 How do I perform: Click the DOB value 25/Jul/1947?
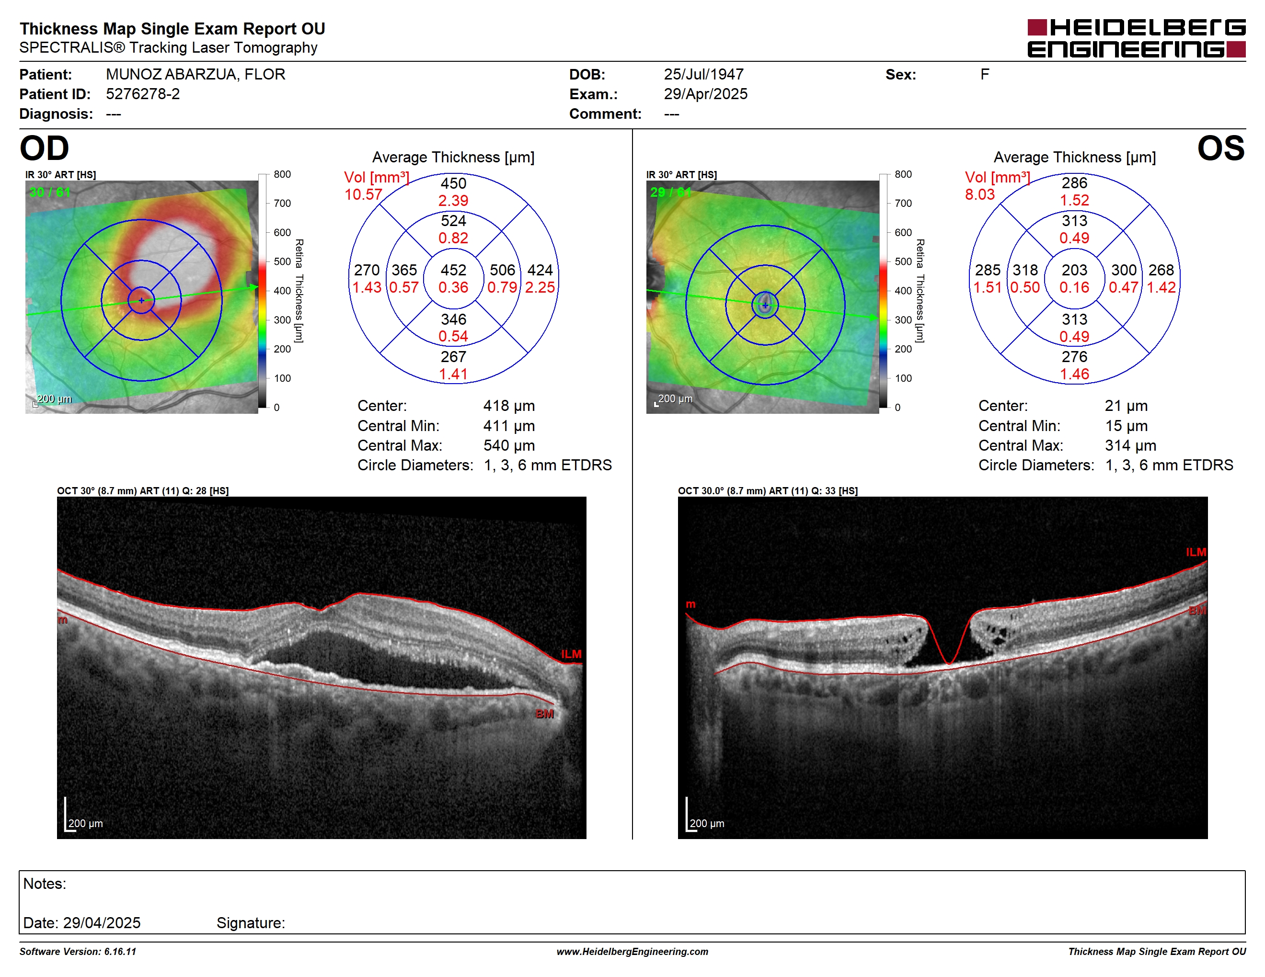click(703, 74)
